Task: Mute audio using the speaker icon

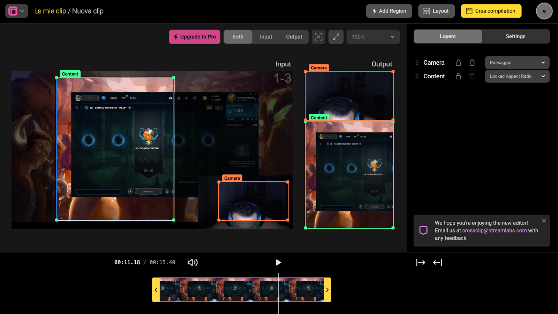Action: (193, 262)
